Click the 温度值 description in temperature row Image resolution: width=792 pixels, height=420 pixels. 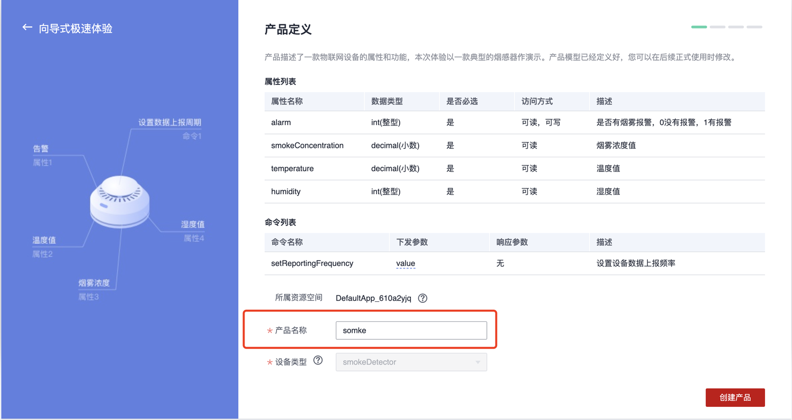pyautogui.click(x=608, y=168)
